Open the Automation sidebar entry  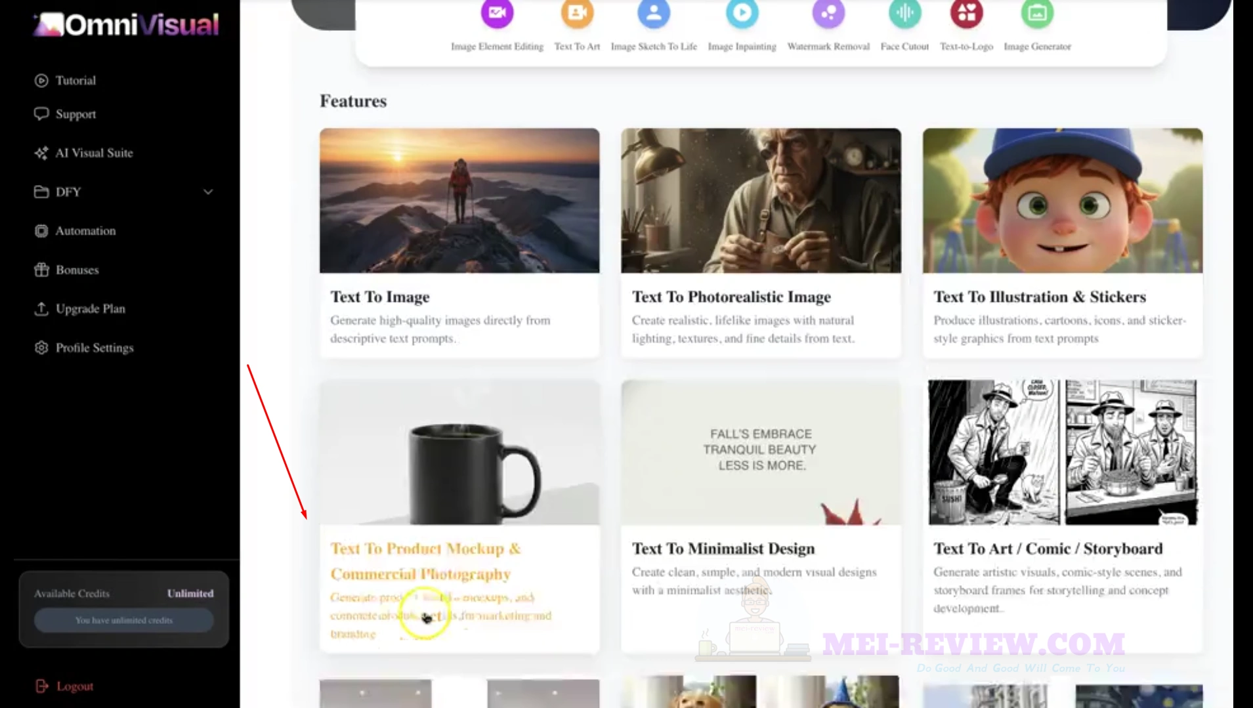click(85, 231)
